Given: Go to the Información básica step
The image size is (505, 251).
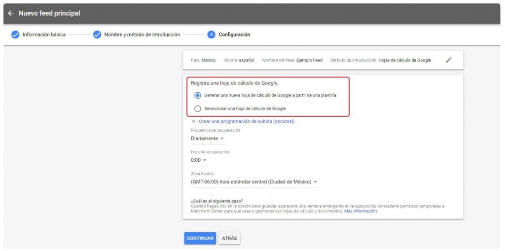Looking at the screenshot, I should click(x=44, y=35).
